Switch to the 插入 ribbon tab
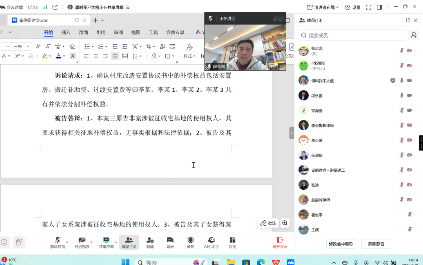The height and width of the screenshot is (265, 423). pyautogui.click(x=66, y=33)
